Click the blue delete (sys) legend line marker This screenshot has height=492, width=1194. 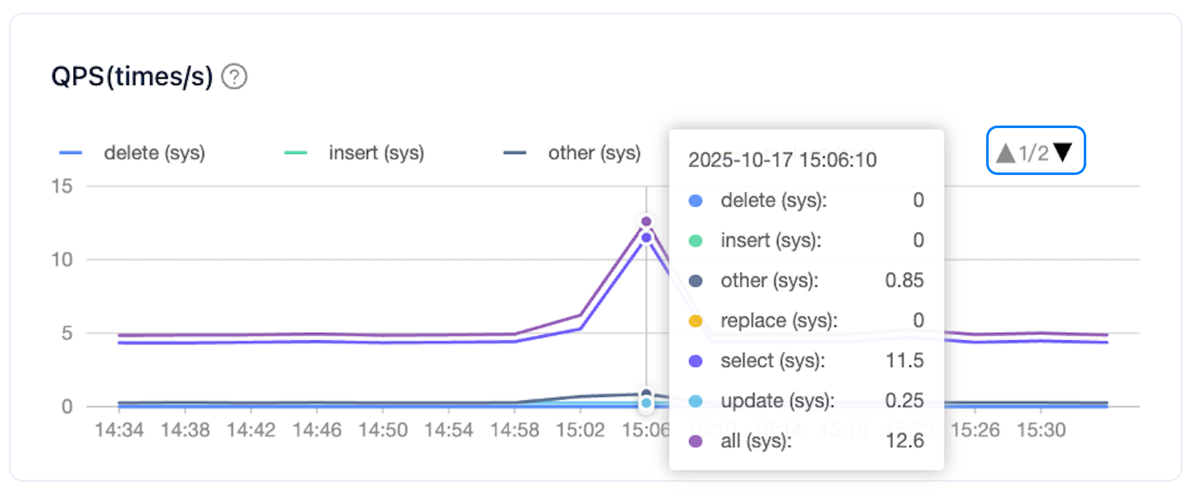coord(70,153)
